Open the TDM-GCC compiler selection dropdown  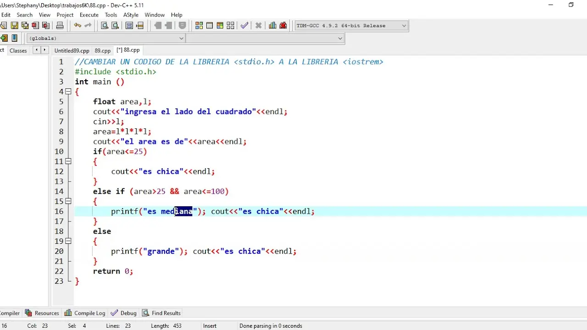(404, 26)
